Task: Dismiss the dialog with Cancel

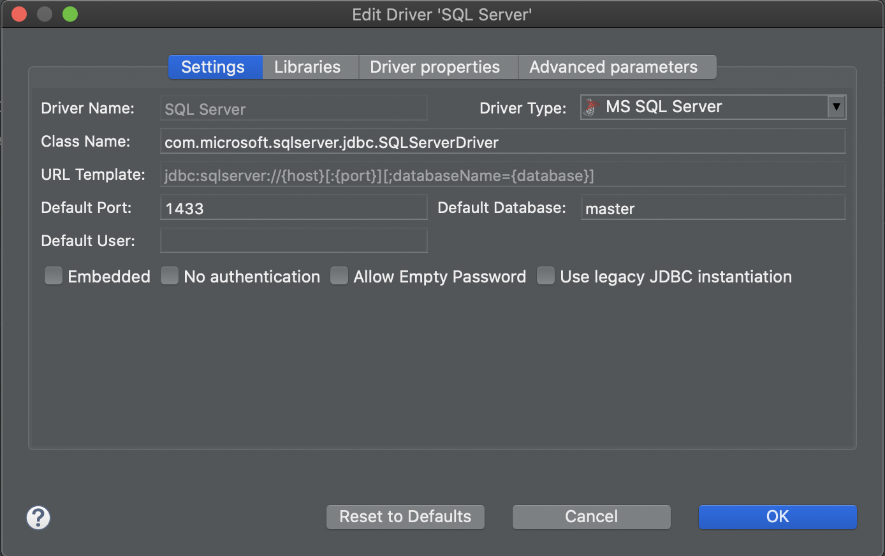Action: (590, 516)
